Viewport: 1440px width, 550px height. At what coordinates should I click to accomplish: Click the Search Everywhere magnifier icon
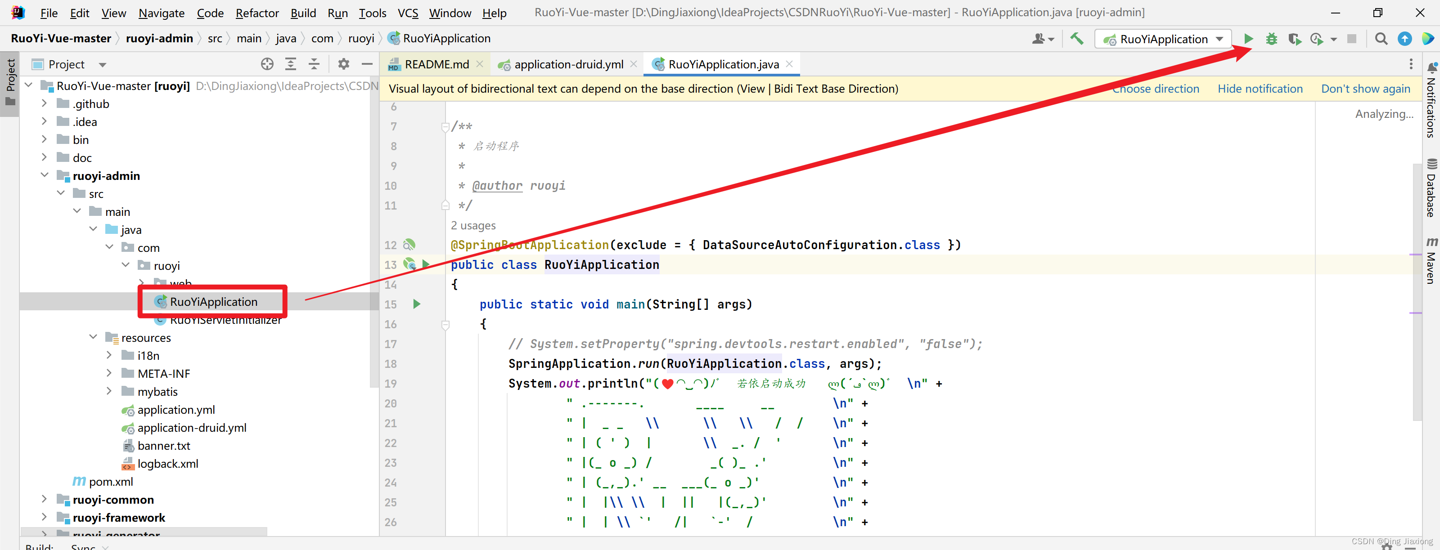click(x=1381, y=39)
